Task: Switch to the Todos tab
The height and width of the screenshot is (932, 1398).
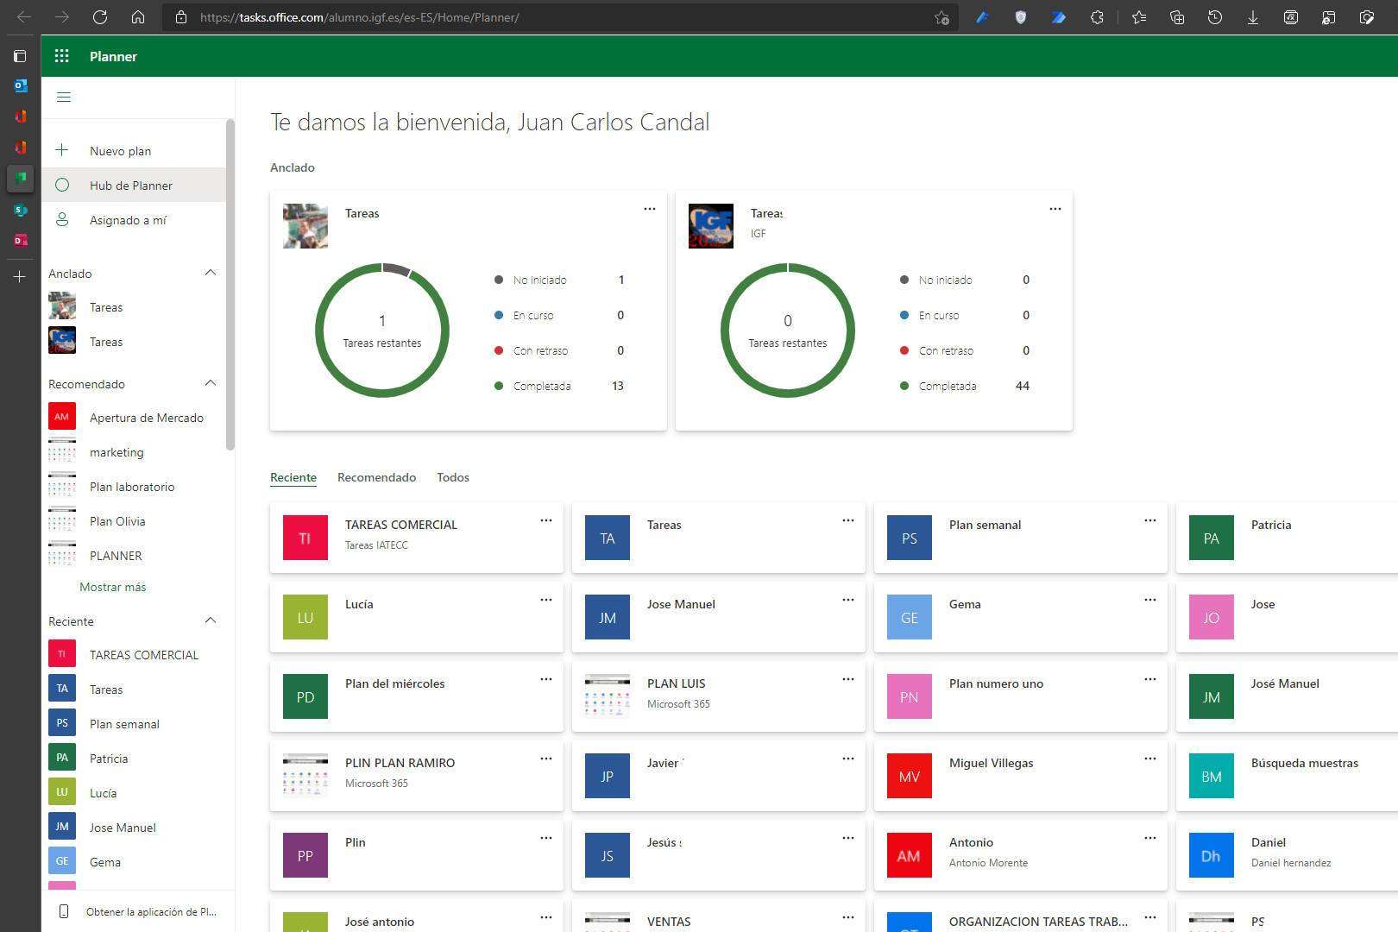Action: pos(452,477)
